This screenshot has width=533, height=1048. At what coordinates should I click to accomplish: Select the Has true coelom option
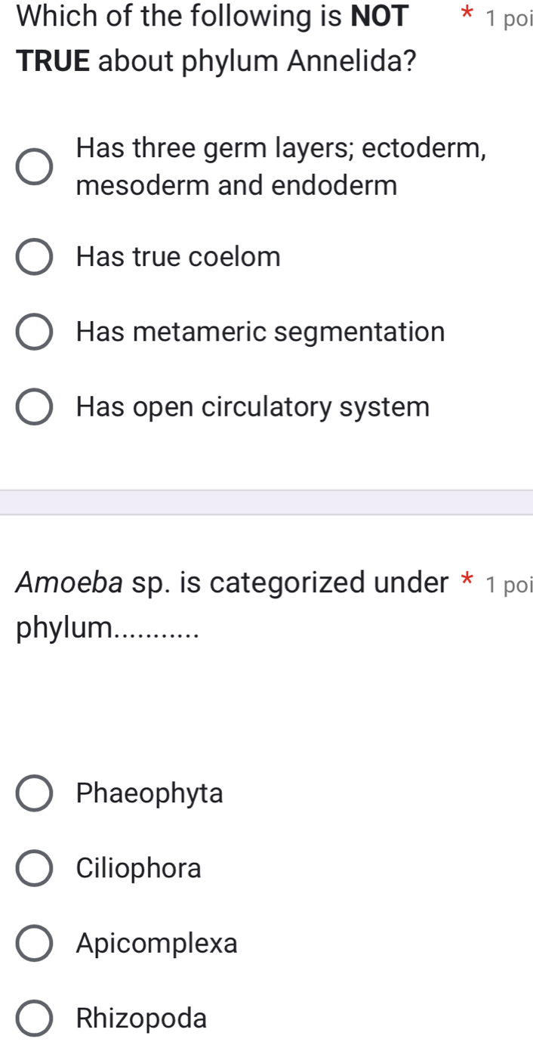click(x=33, y=256)
